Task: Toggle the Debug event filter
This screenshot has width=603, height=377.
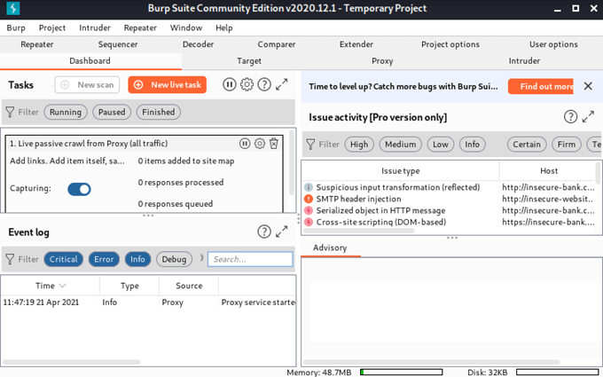Action: tap(174, 259)
